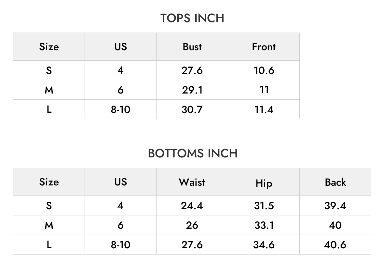Click the Waist column header

[x=192, y=182]
